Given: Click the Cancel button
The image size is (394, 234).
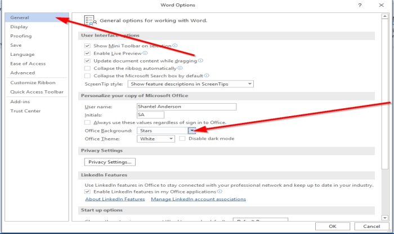Looking at the screenshot, I should [371, 226].
